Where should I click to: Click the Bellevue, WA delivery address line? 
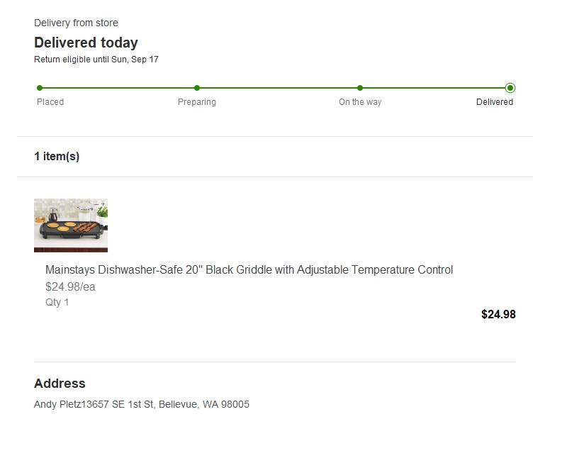click(x=142, y=405)
